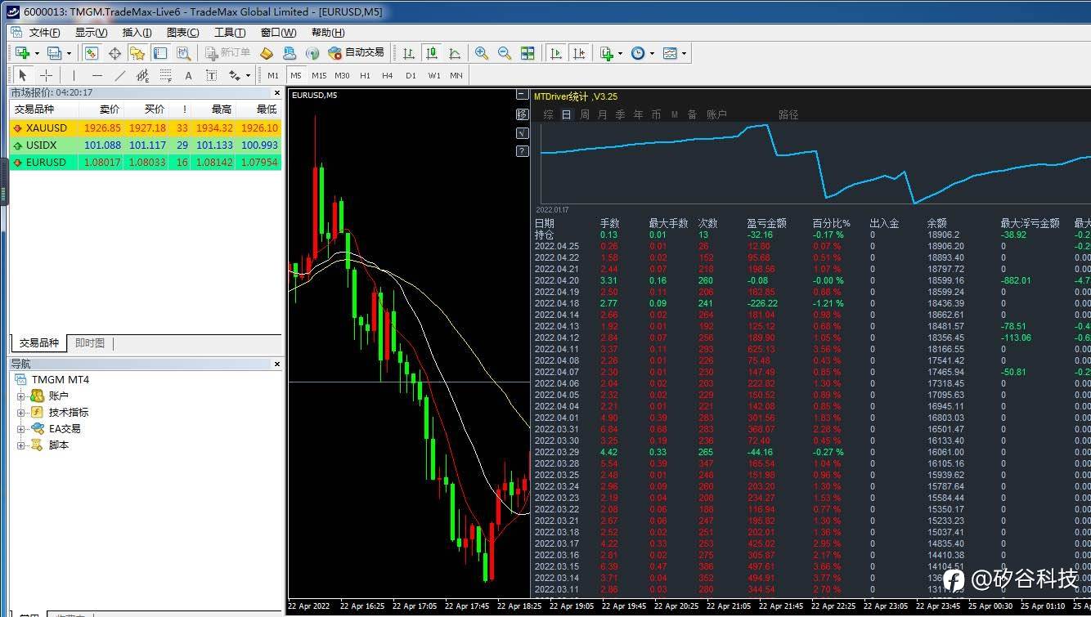Open the 图表(C) menu

tap(182, 33)
